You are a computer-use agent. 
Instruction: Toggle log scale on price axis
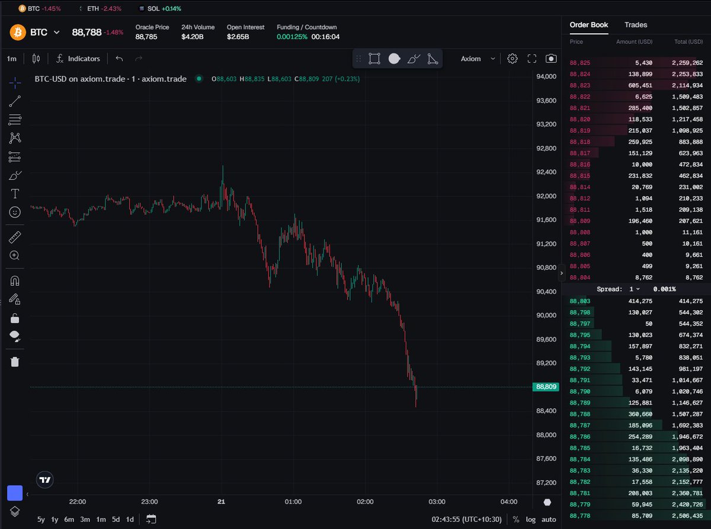pyautogui.click(x=530, y=520)
